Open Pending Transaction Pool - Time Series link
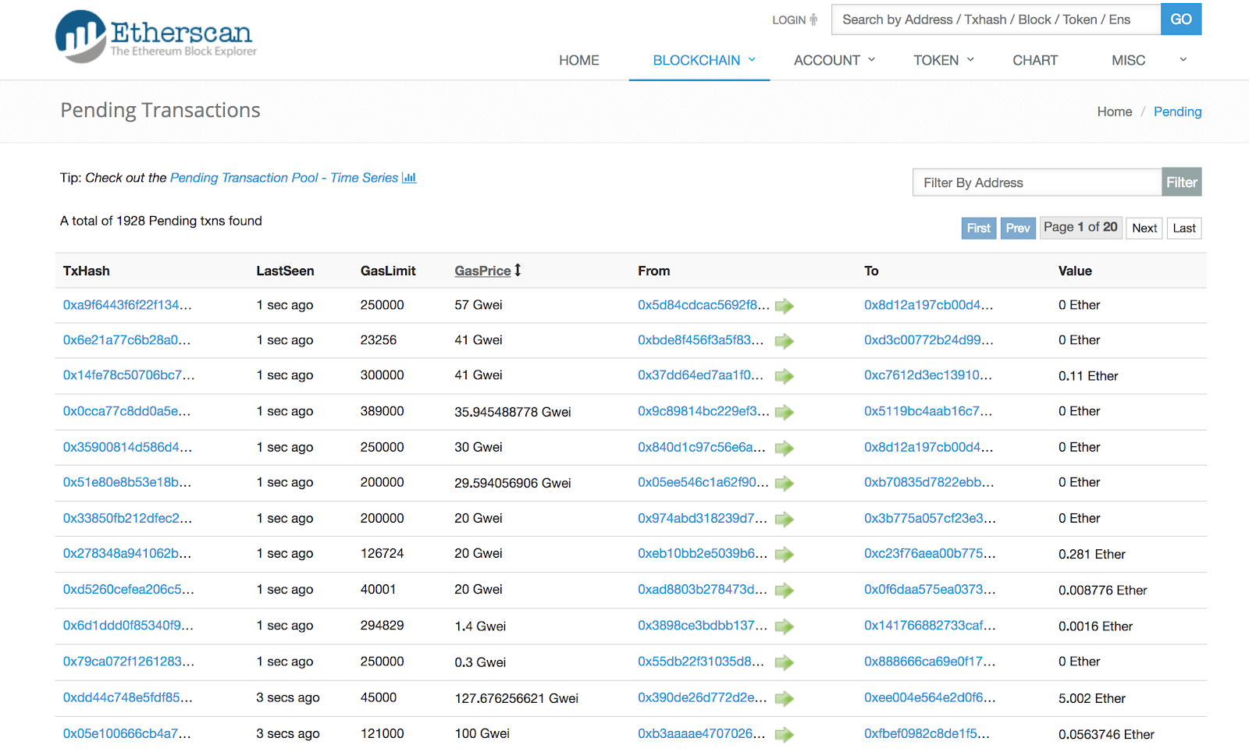The height and width of the screenshot is (752, 1249). coord(284,178)
